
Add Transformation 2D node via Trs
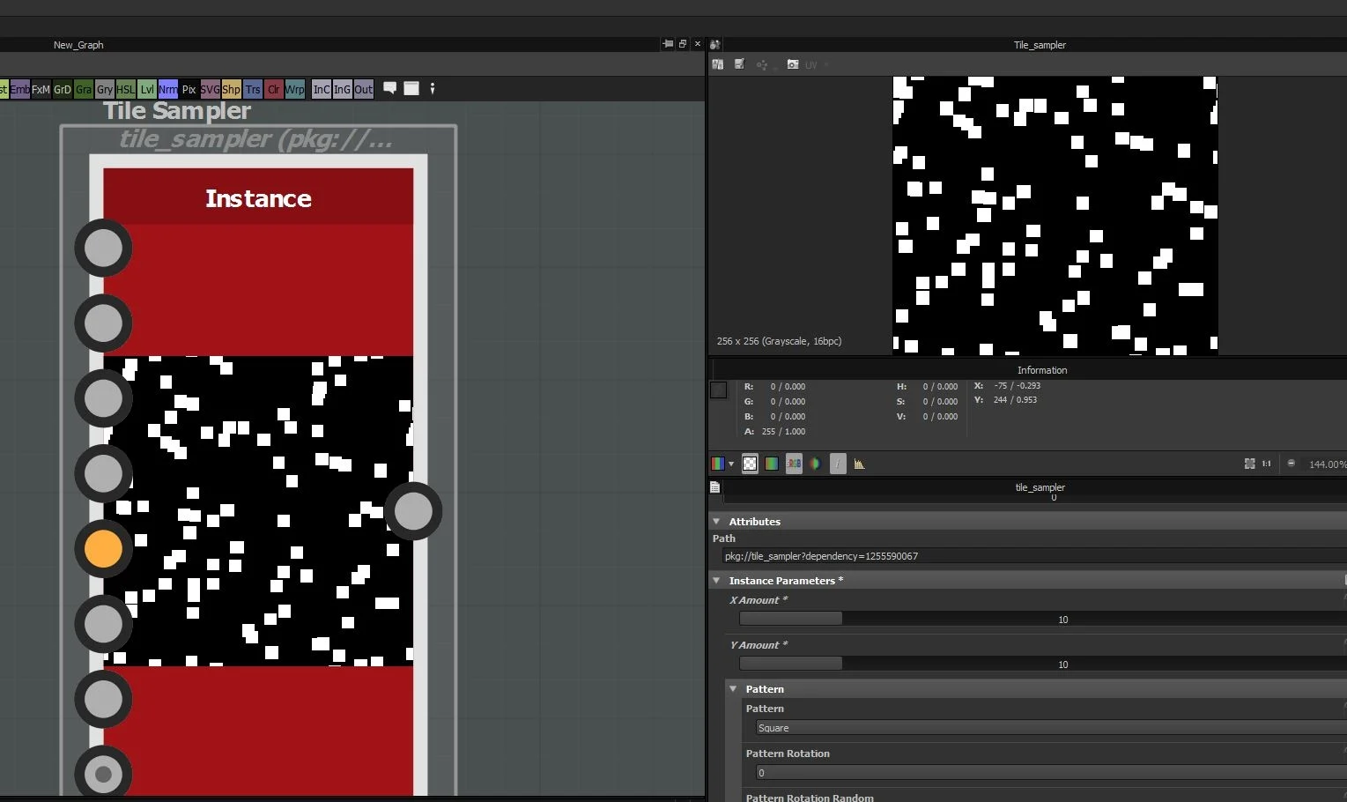pyautogui.click(x=253, y=89)
